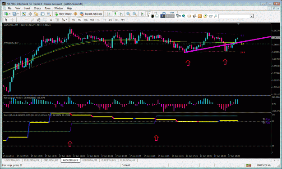Viewport: 282px width, 169px height.
Task: Zoom out of the chart
Action: [134, 14]
